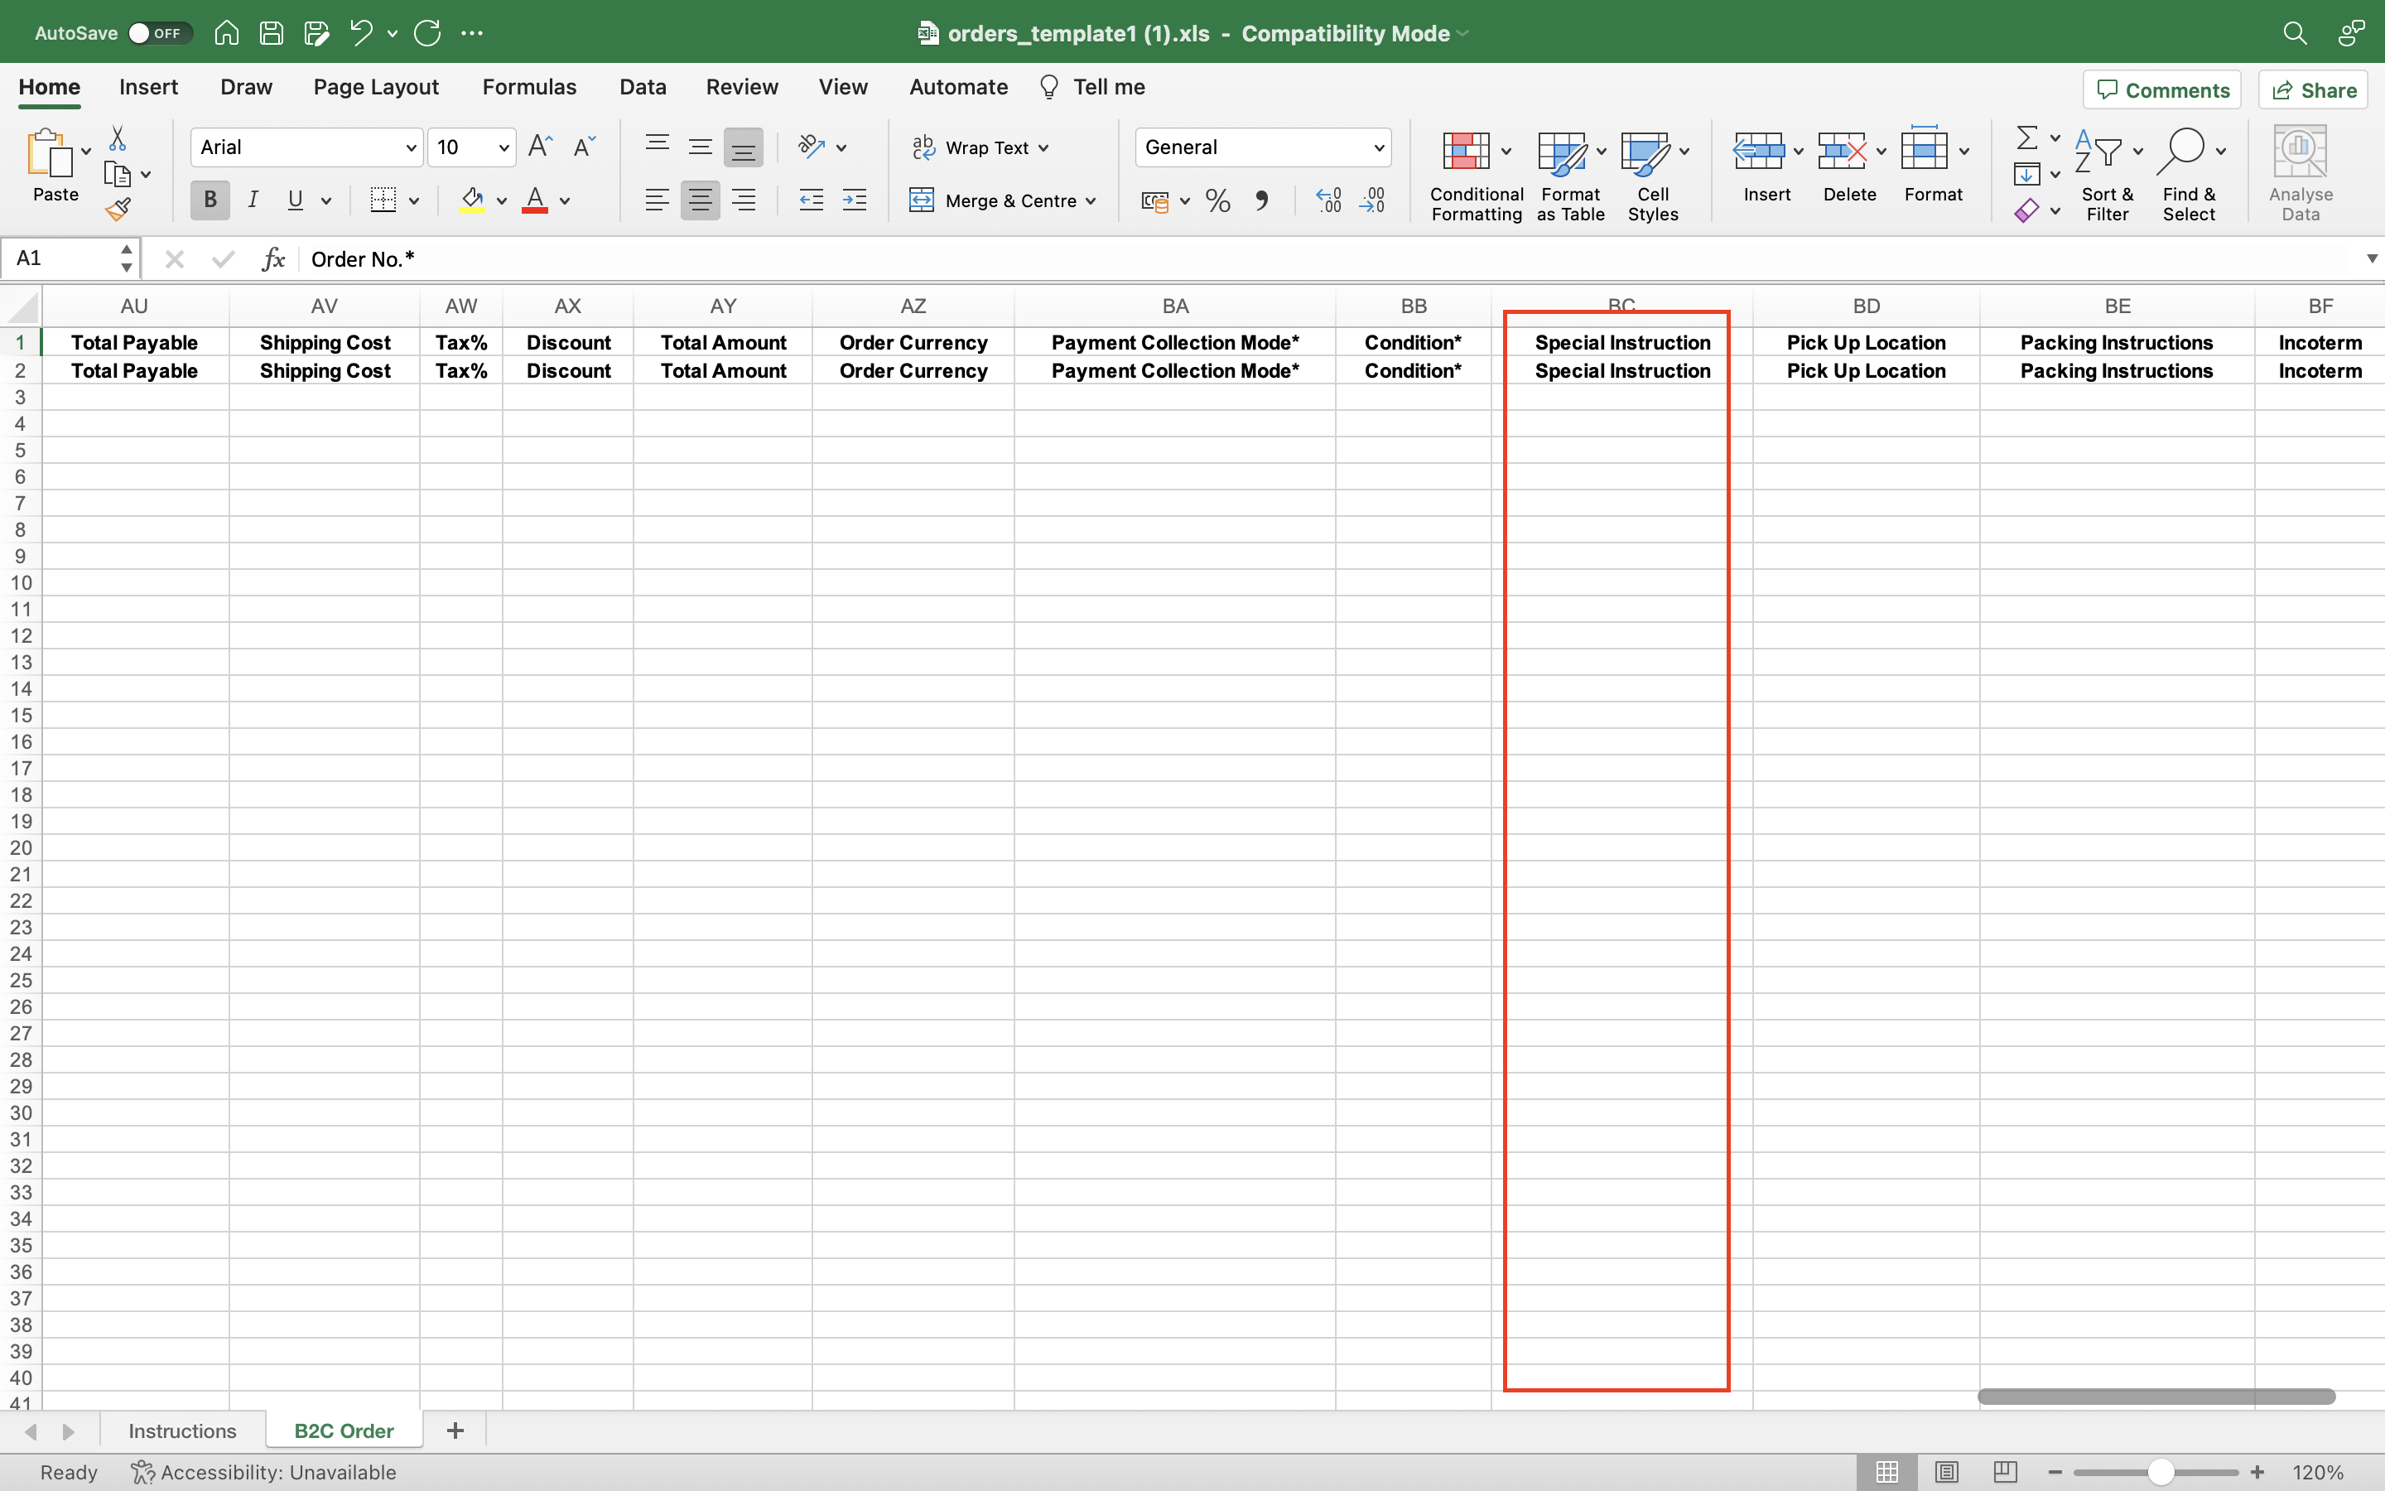2385x1491 pixels.
Task: Click the Increase Indent icon
Action: (855, 200)
